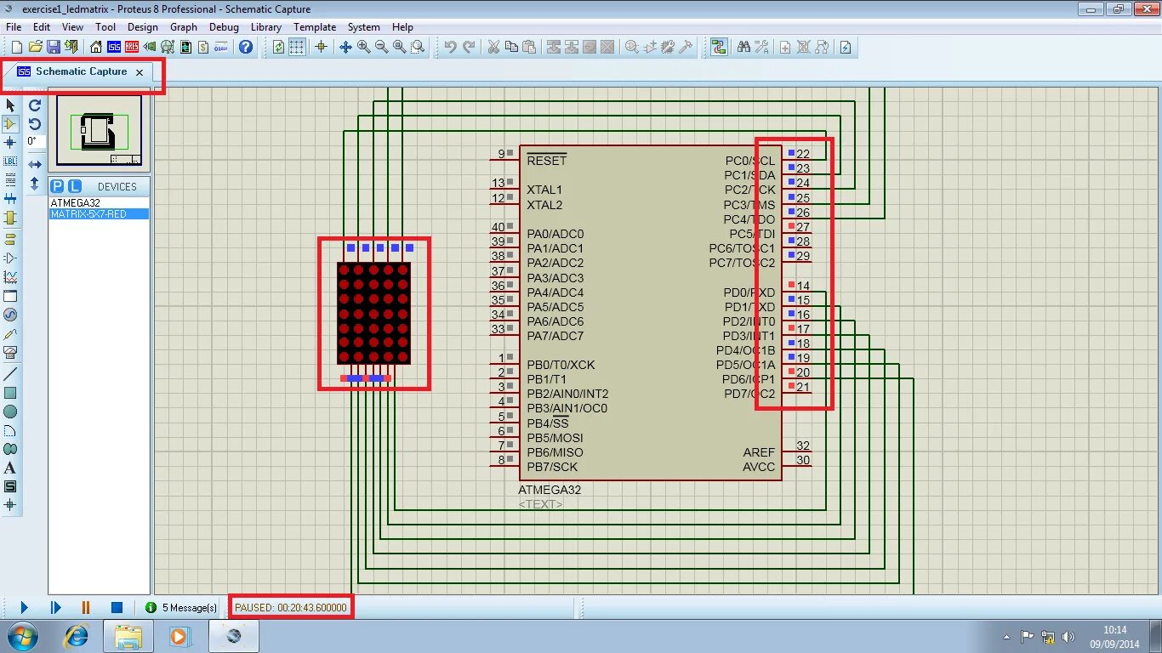Select the Buses Mode tool
Viewport: 1162px width, 653px height.
coord(10,198)
